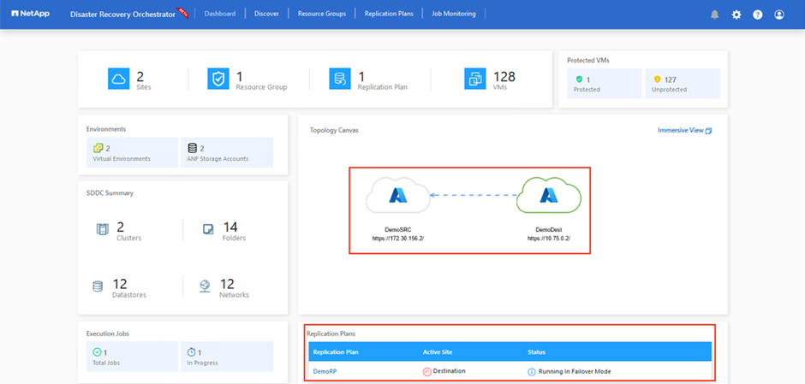
Task: Go to Replication Plans tab
Action: [389, 14]
